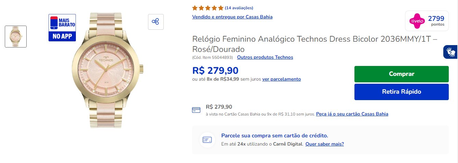Open the ver parcelamento link
458x163 pixels.
point(282,79)
